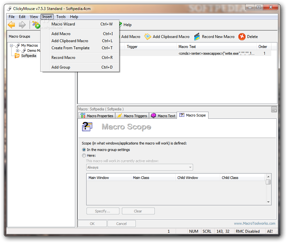The height and width of the screenshot is (243, 287).
Task: Click the scope list scrollbar up arrow
Action: 268,176
